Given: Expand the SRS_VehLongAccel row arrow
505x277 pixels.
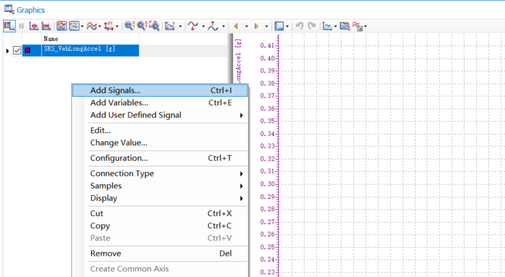Looking at the screenshot, I should (x=7, y=50).
